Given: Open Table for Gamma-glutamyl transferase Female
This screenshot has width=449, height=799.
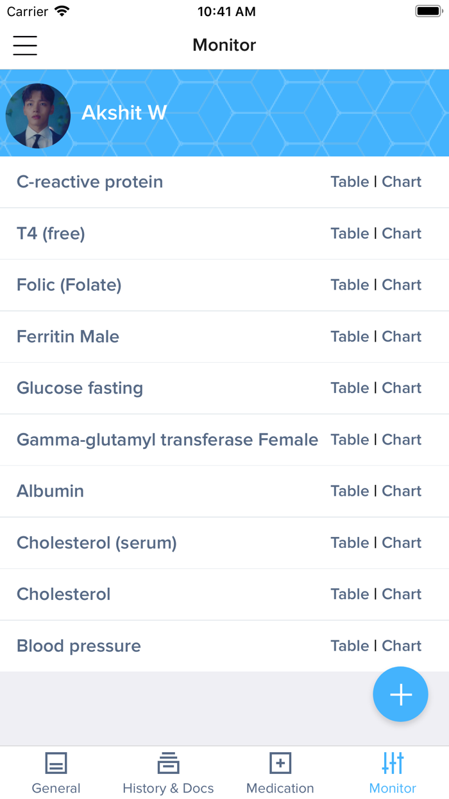Looking at the screenshot, I should (x=350, y=440).
